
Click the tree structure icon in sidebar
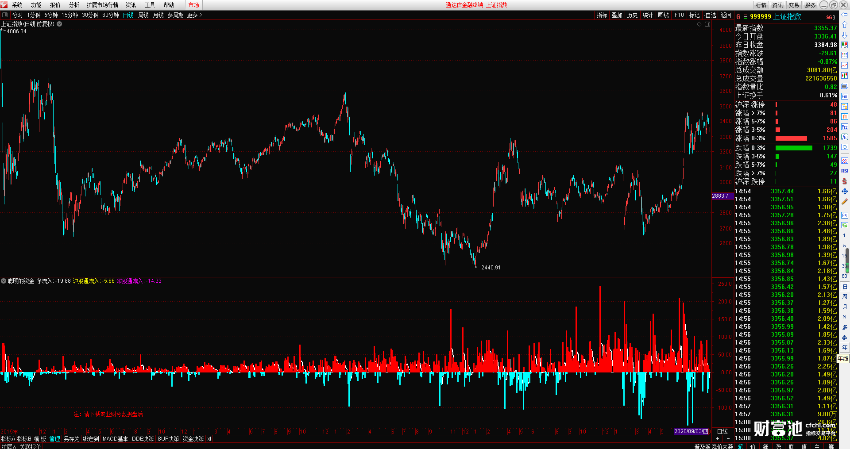[845, 106]
